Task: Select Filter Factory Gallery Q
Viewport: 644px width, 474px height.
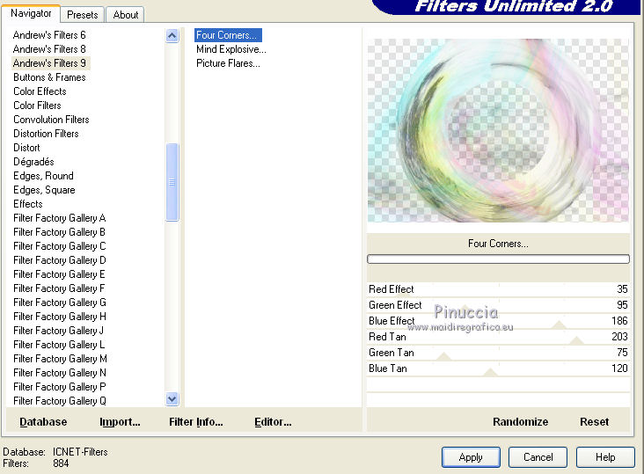Action: click(x=60, y=400)
